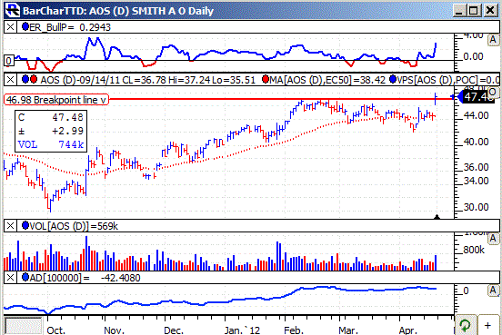This screenshot has width=502, height=335.
Task: Click the Apr. date label on time axis
Action: pyautogui.click(x=407, y=330)
